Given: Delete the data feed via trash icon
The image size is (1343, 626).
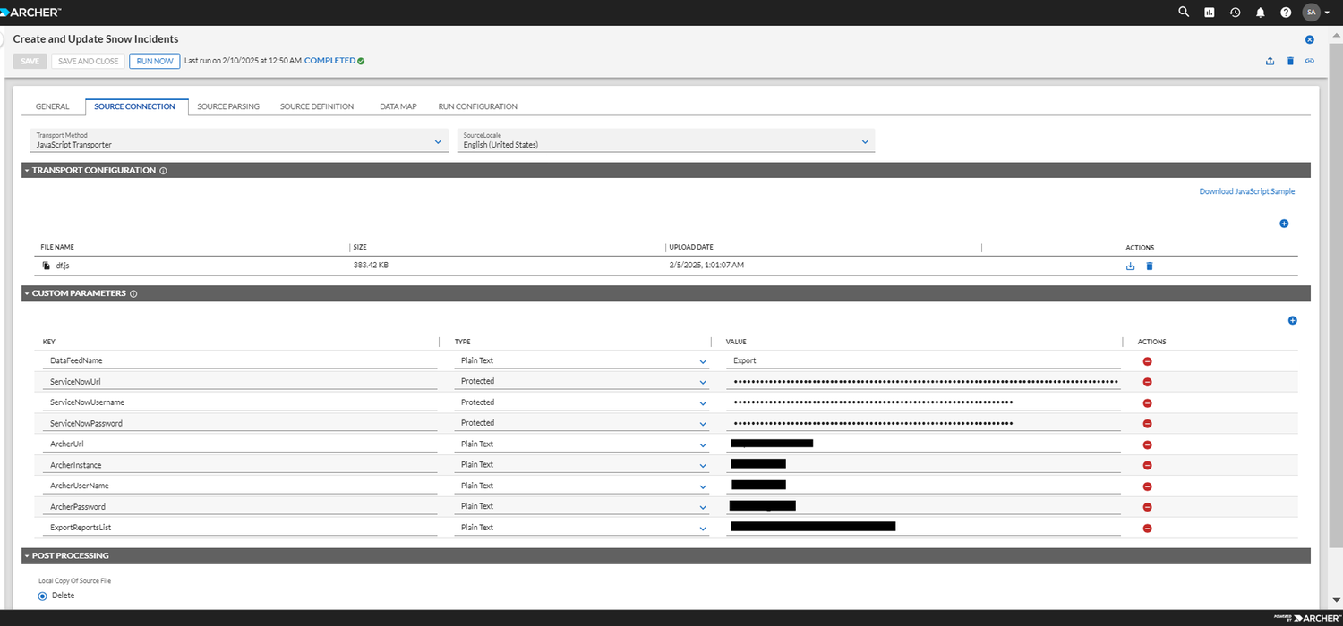Looking at the screenshot, I should (x=1290, y=61).
